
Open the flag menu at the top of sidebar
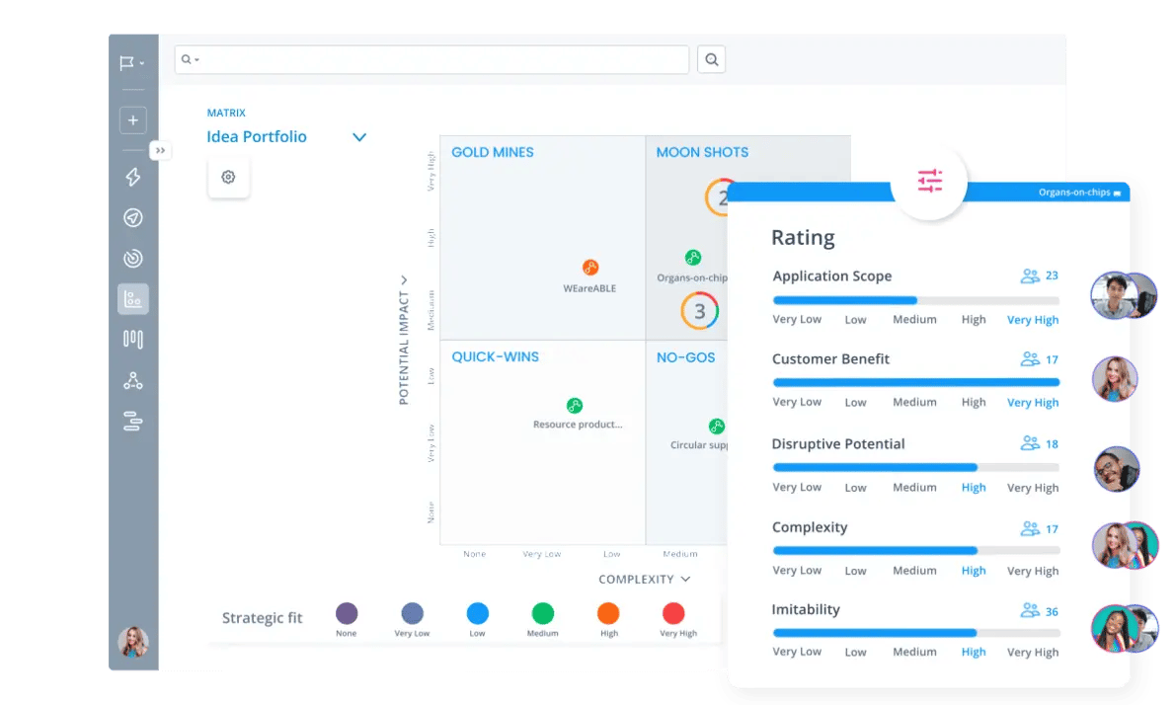pos(129,62)
